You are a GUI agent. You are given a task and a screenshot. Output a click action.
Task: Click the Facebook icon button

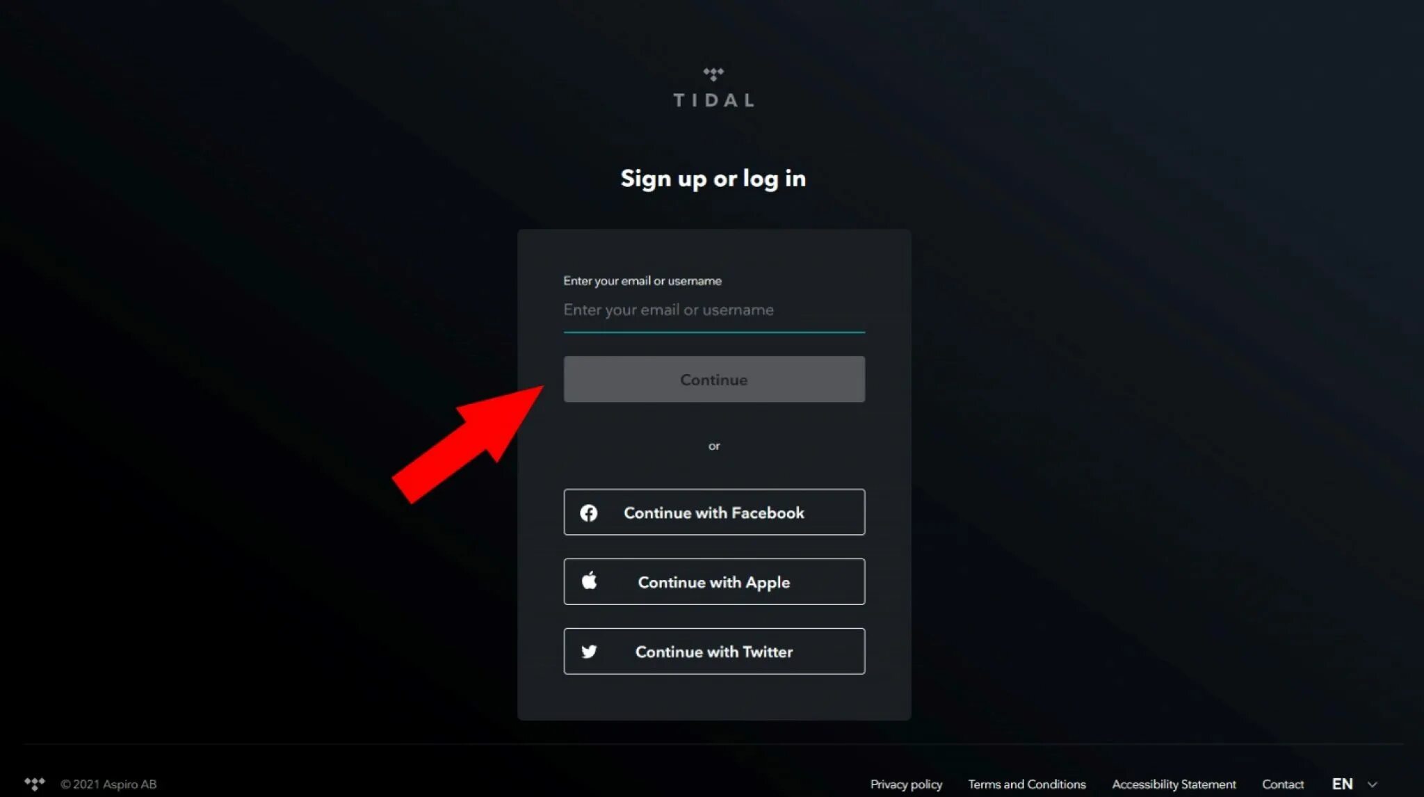tap(589, 513)
